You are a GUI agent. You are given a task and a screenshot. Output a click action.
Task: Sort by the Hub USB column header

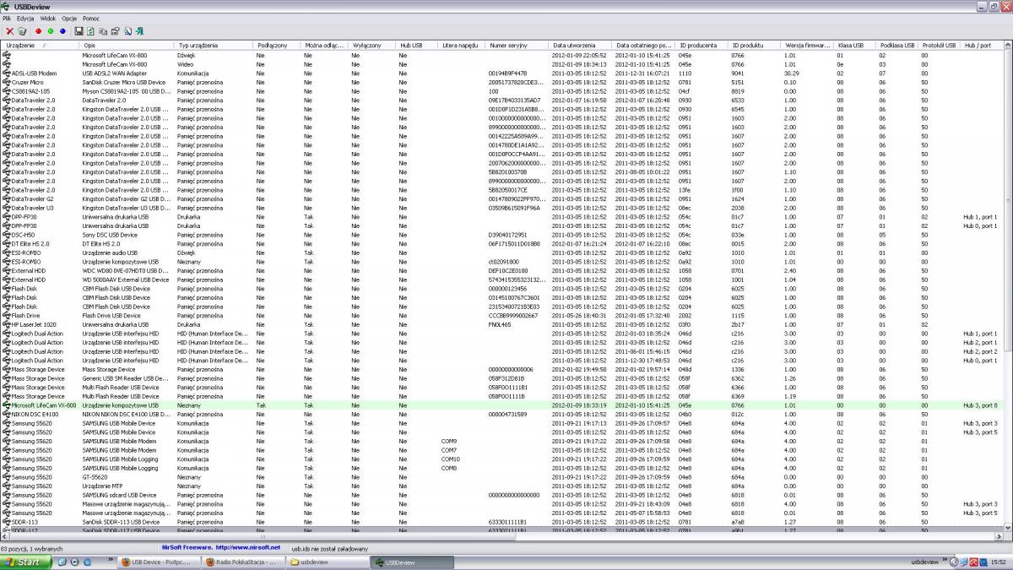click(417, 45)
